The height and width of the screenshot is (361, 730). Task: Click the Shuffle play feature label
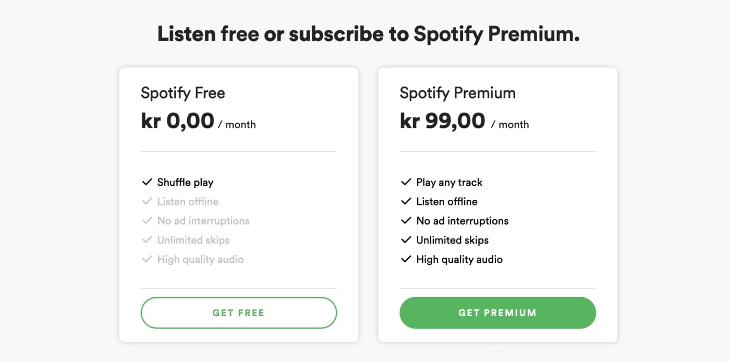tap(185, 183)
